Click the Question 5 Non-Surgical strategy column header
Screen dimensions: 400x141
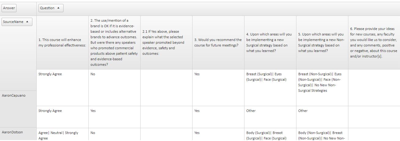point(322,43)
